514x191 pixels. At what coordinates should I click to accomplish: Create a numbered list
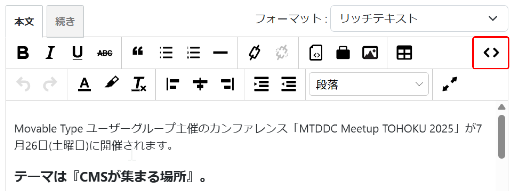coord(193,53)
